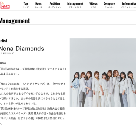
Task: Open the Top navigation item
Action: 26,5
